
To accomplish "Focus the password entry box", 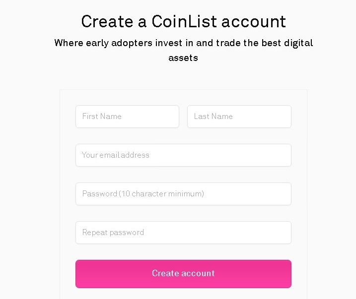I will pyautogui.click(x=183, y=194).
